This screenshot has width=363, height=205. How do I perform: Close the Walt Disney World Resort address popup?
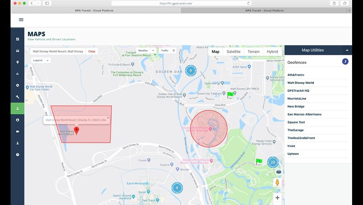point(108,118)
